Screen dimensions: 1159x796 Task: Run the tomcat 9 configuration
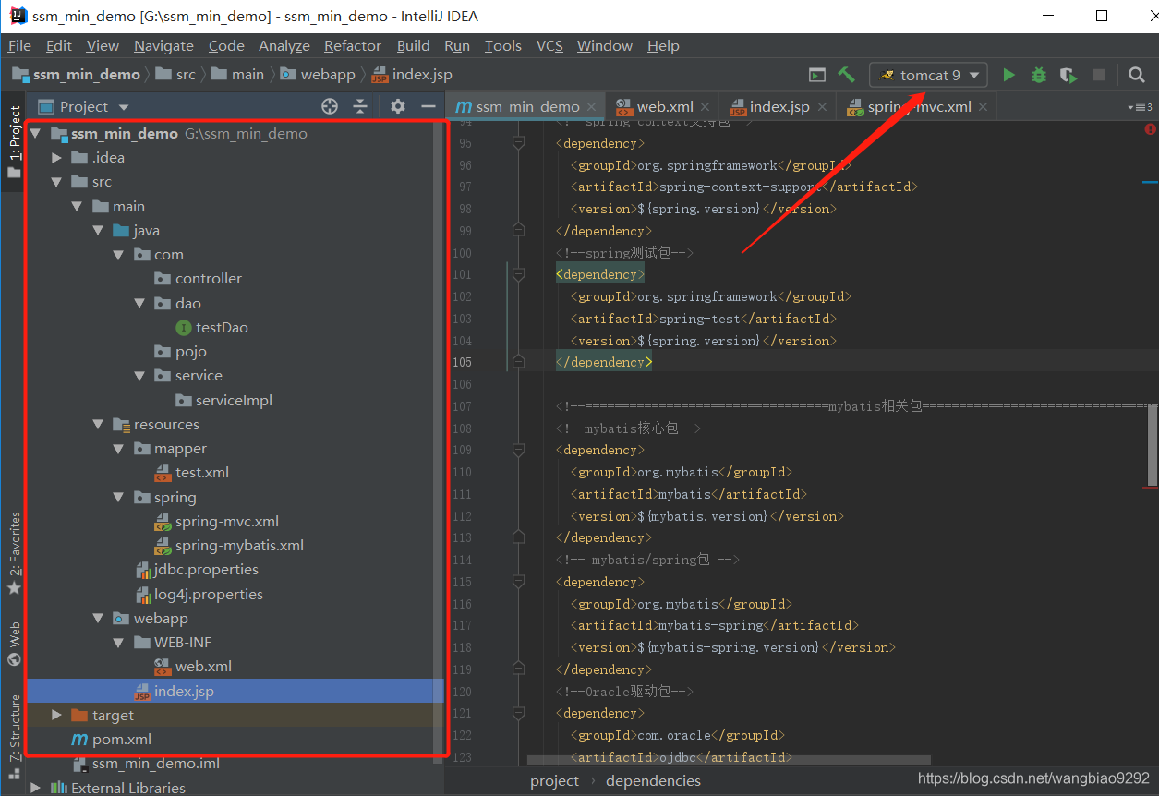1008,75
